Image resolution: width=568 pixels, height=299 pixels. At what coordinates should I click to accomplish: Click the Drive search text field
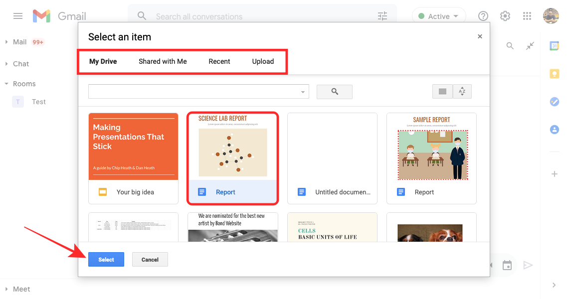(193, 92)
